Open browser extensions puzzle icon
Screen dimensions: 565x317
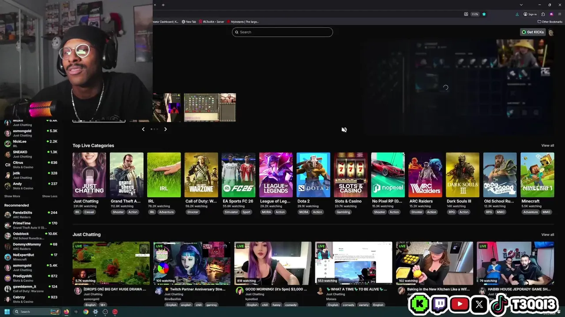pos(543,14)
